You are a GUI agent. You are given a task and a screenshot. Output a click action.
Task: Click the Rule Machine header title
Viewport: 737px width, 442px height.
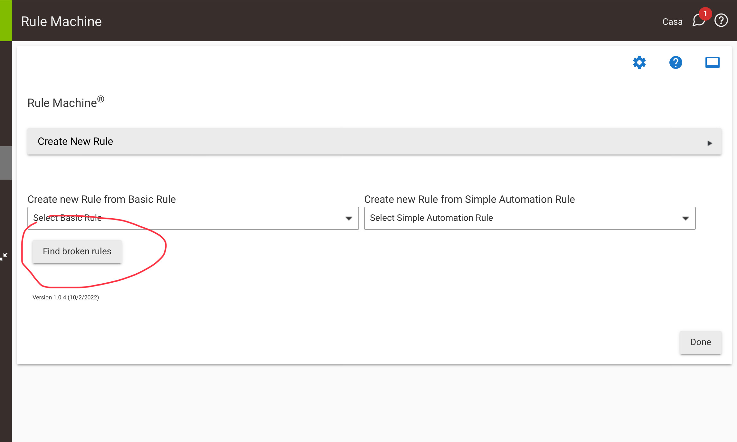coord(61,22)
